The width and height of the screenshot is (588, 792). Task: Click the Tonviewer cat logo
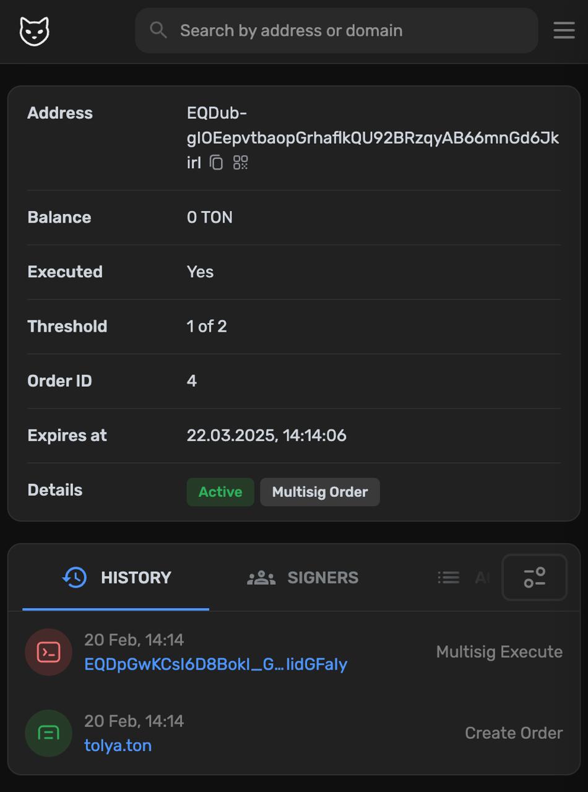[35, 31]
